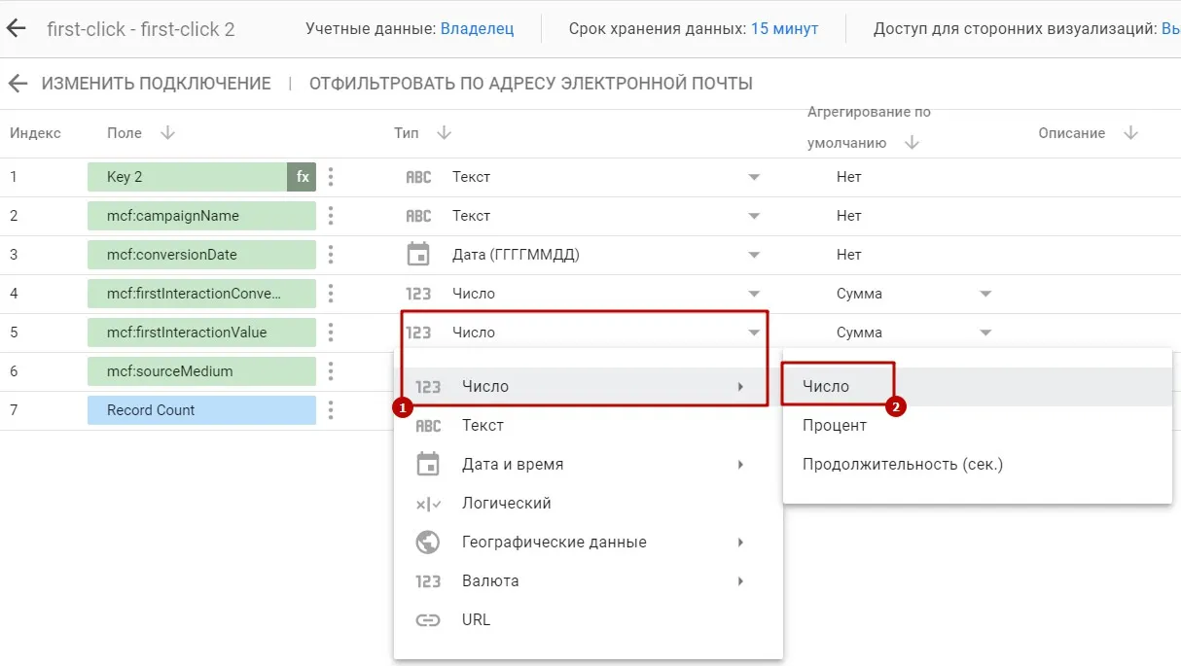Open date type dropdown for mcf:conversionDate
The width and height of the screenshot is (1181, 666).
(x=754, y=255)
